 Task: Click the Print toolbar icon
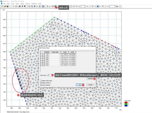[19, 6]
